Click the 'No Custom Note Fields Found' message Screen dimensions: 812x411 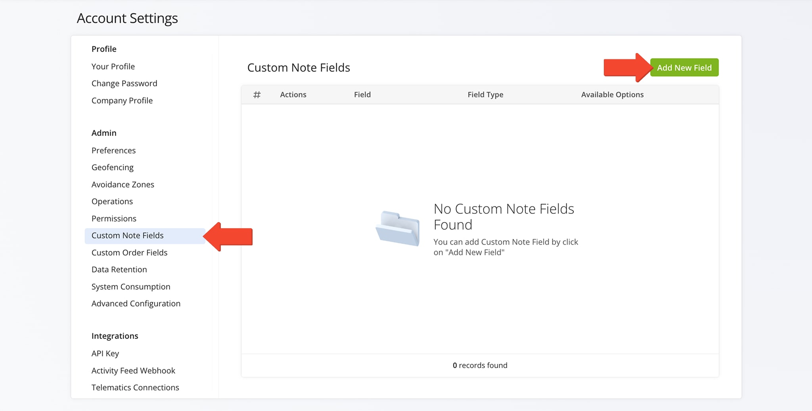point(504,217)
